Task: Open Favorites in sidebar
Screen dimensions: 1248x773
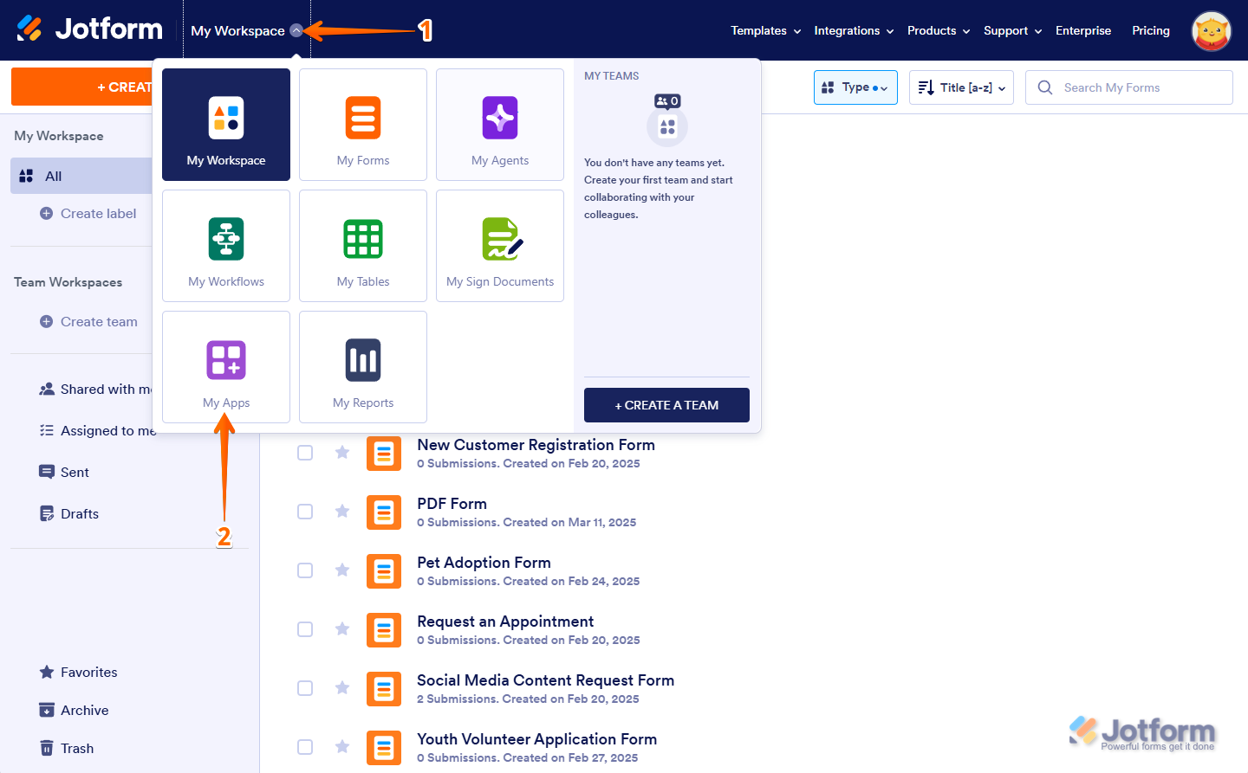Action: (78, 673)
